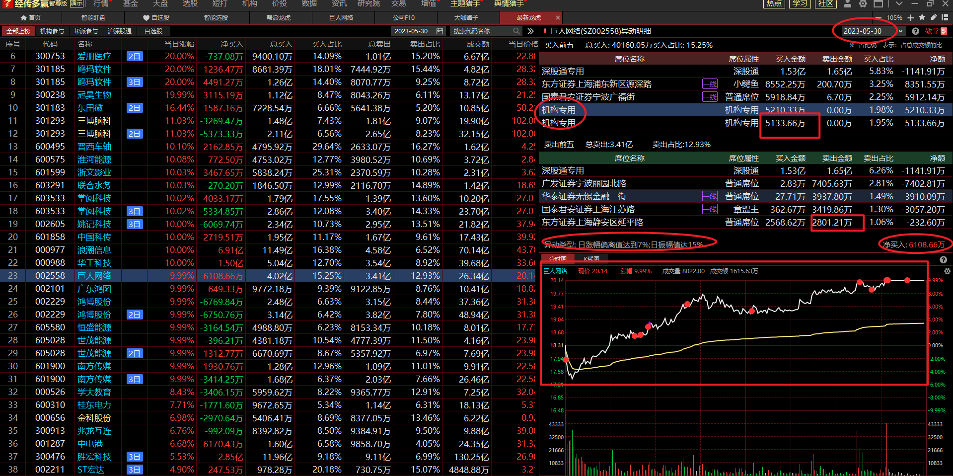Sort by 净买入 column header
The image size is (953, 476).
point(232,44)
